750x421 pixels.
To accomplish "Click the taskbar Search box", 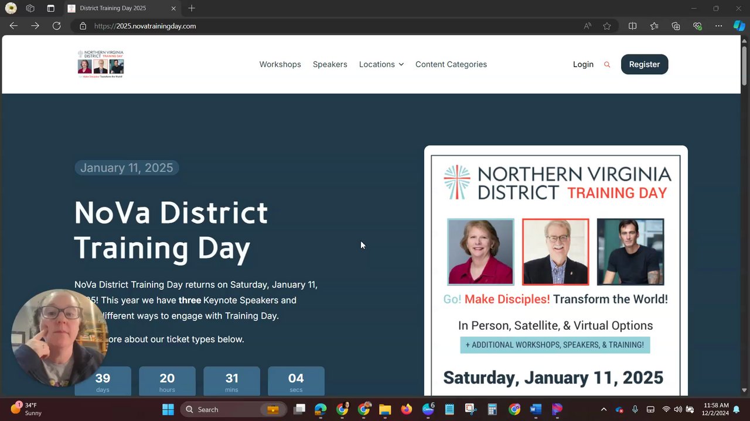I will 233,409.
